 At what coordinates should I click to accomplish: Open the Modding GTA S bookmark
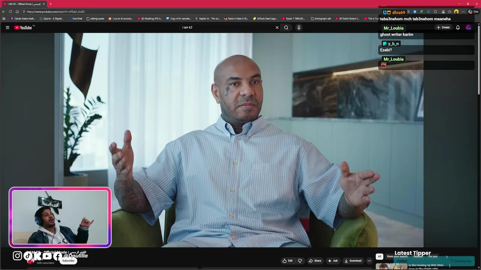(150, 18)
